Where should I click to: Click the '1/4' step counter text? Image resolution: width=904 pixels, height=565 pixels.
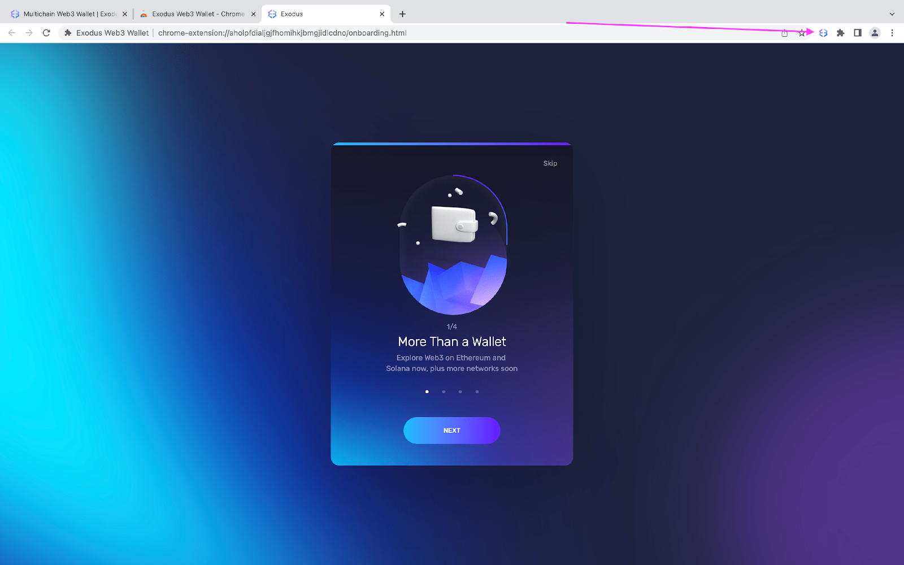pos(452,327)
